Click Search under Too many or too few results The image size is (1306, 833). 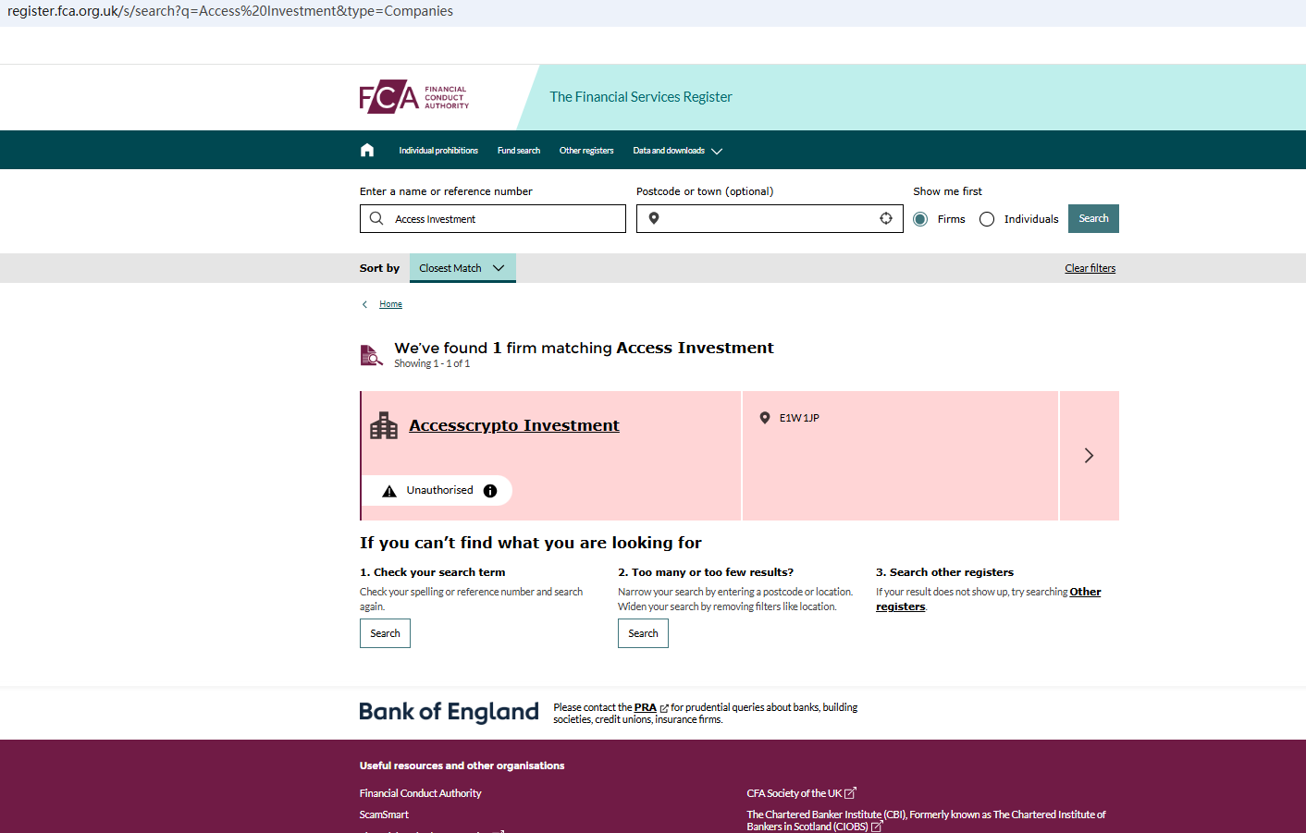[643, 633]
